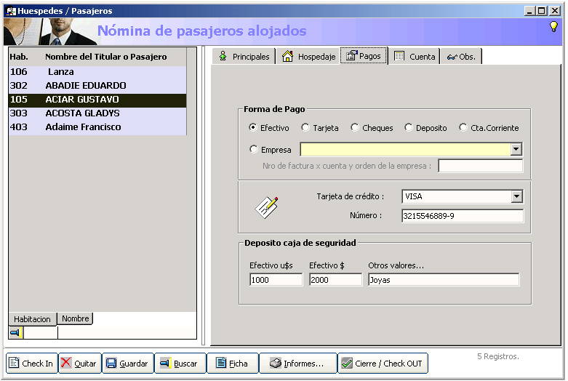Open Buscar search tool
568x381 pixels.
pos(179,364)
